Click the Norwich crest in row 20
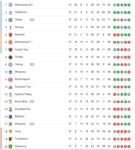This screenshot has height=150, width=135. (10, 146)
